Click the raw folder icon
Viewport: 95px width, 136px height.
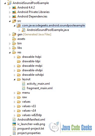coord(19,97)
